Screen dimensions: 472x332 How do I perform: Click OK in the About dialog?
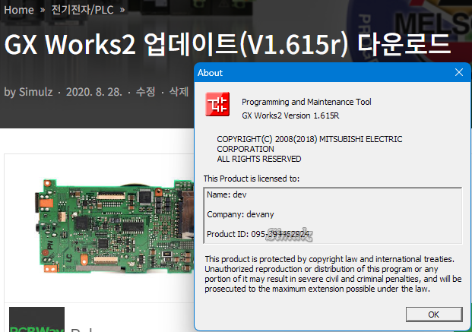[434, 315]
